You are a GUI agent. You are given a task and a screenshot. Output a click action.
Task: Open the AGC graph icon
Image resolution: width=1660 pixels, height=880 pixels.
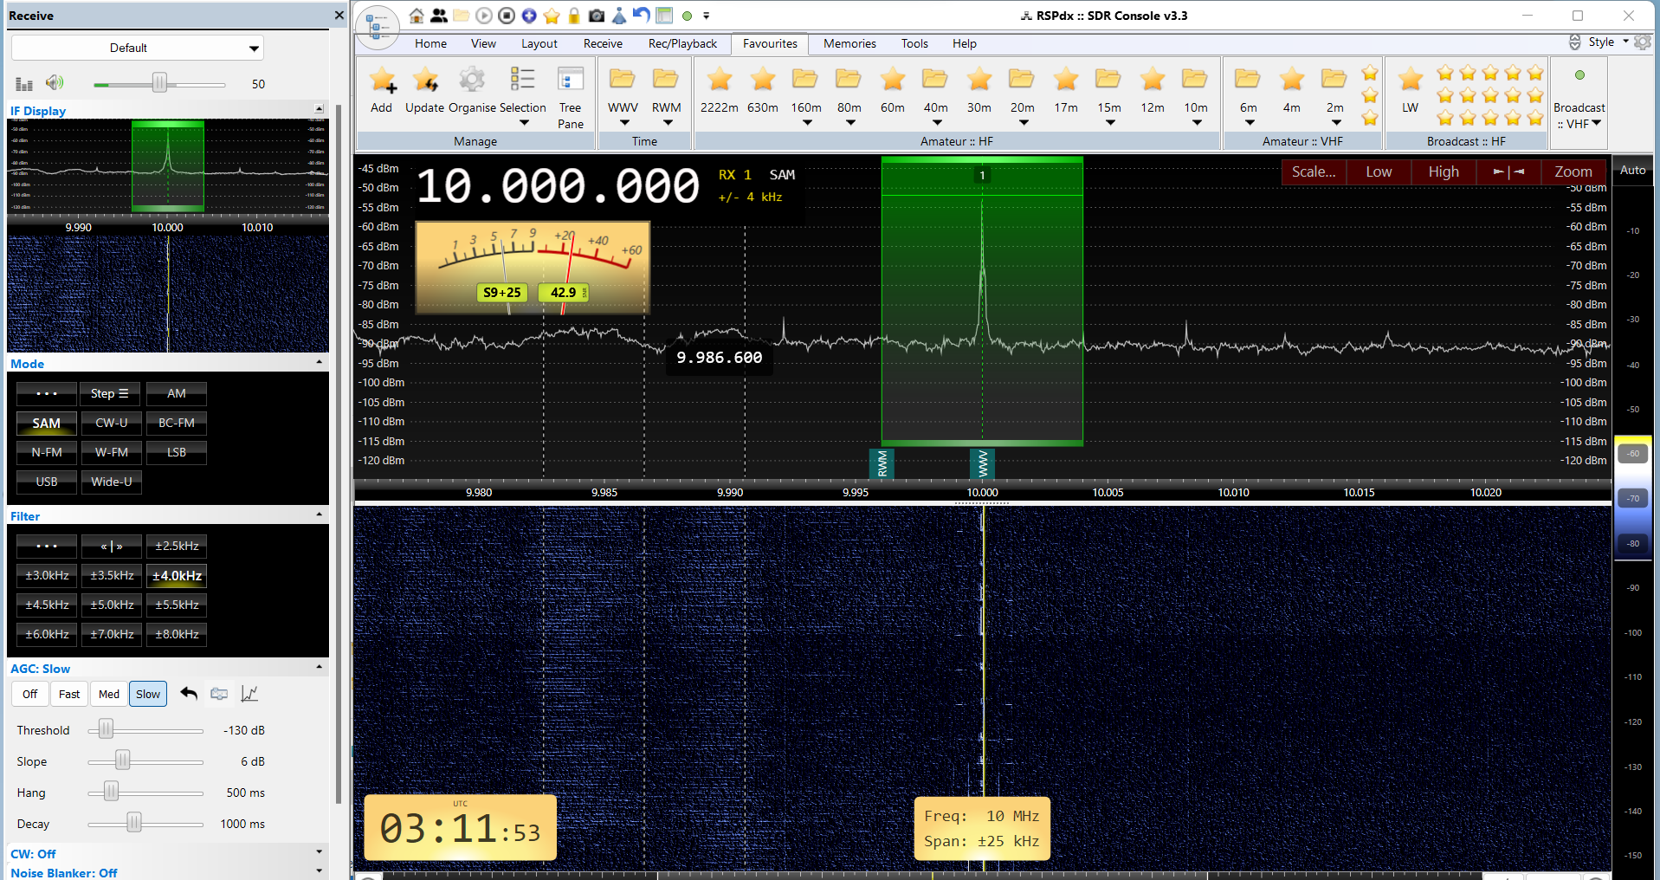click(x=249, y=694)
